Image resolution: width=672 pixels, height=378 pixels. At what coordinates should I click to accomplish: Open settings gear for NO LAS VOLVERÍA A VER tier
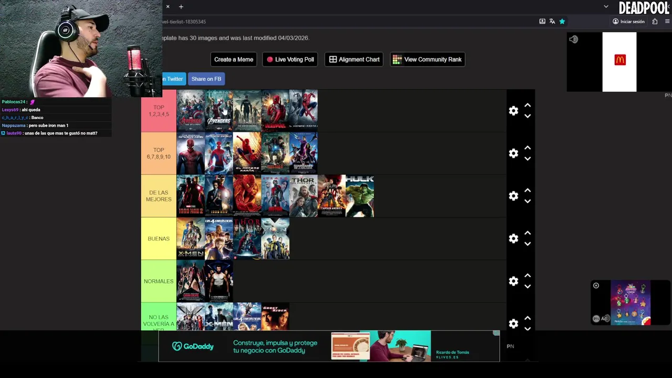pos(513,323)
